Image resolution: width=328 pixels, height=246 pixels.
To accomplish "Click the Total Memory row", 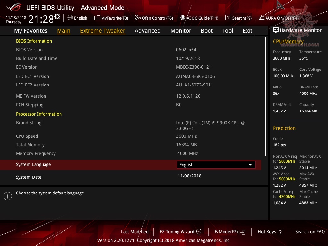I will coord(131,145).
